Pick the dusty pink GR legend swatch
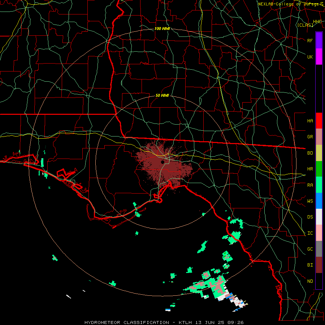The width and height of the screenshot is (325, 325). [x=319, y=137]
